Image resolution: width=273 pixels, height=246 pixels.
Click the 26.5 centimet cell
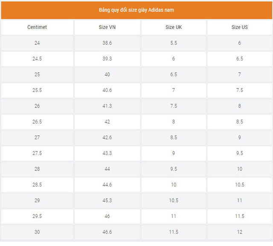coord(37,122)
